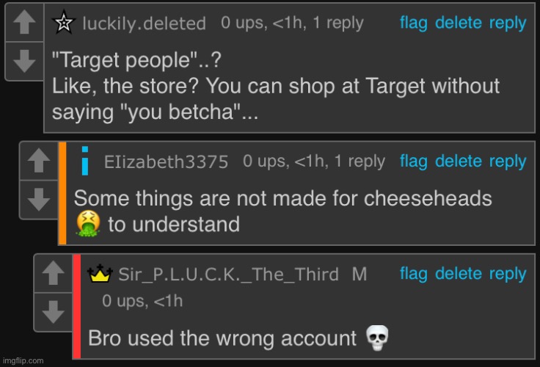540x367 pixels.
Task: Downvote EIizabeth3375's cheeseheads comment
Action: (x=39, y=199)
